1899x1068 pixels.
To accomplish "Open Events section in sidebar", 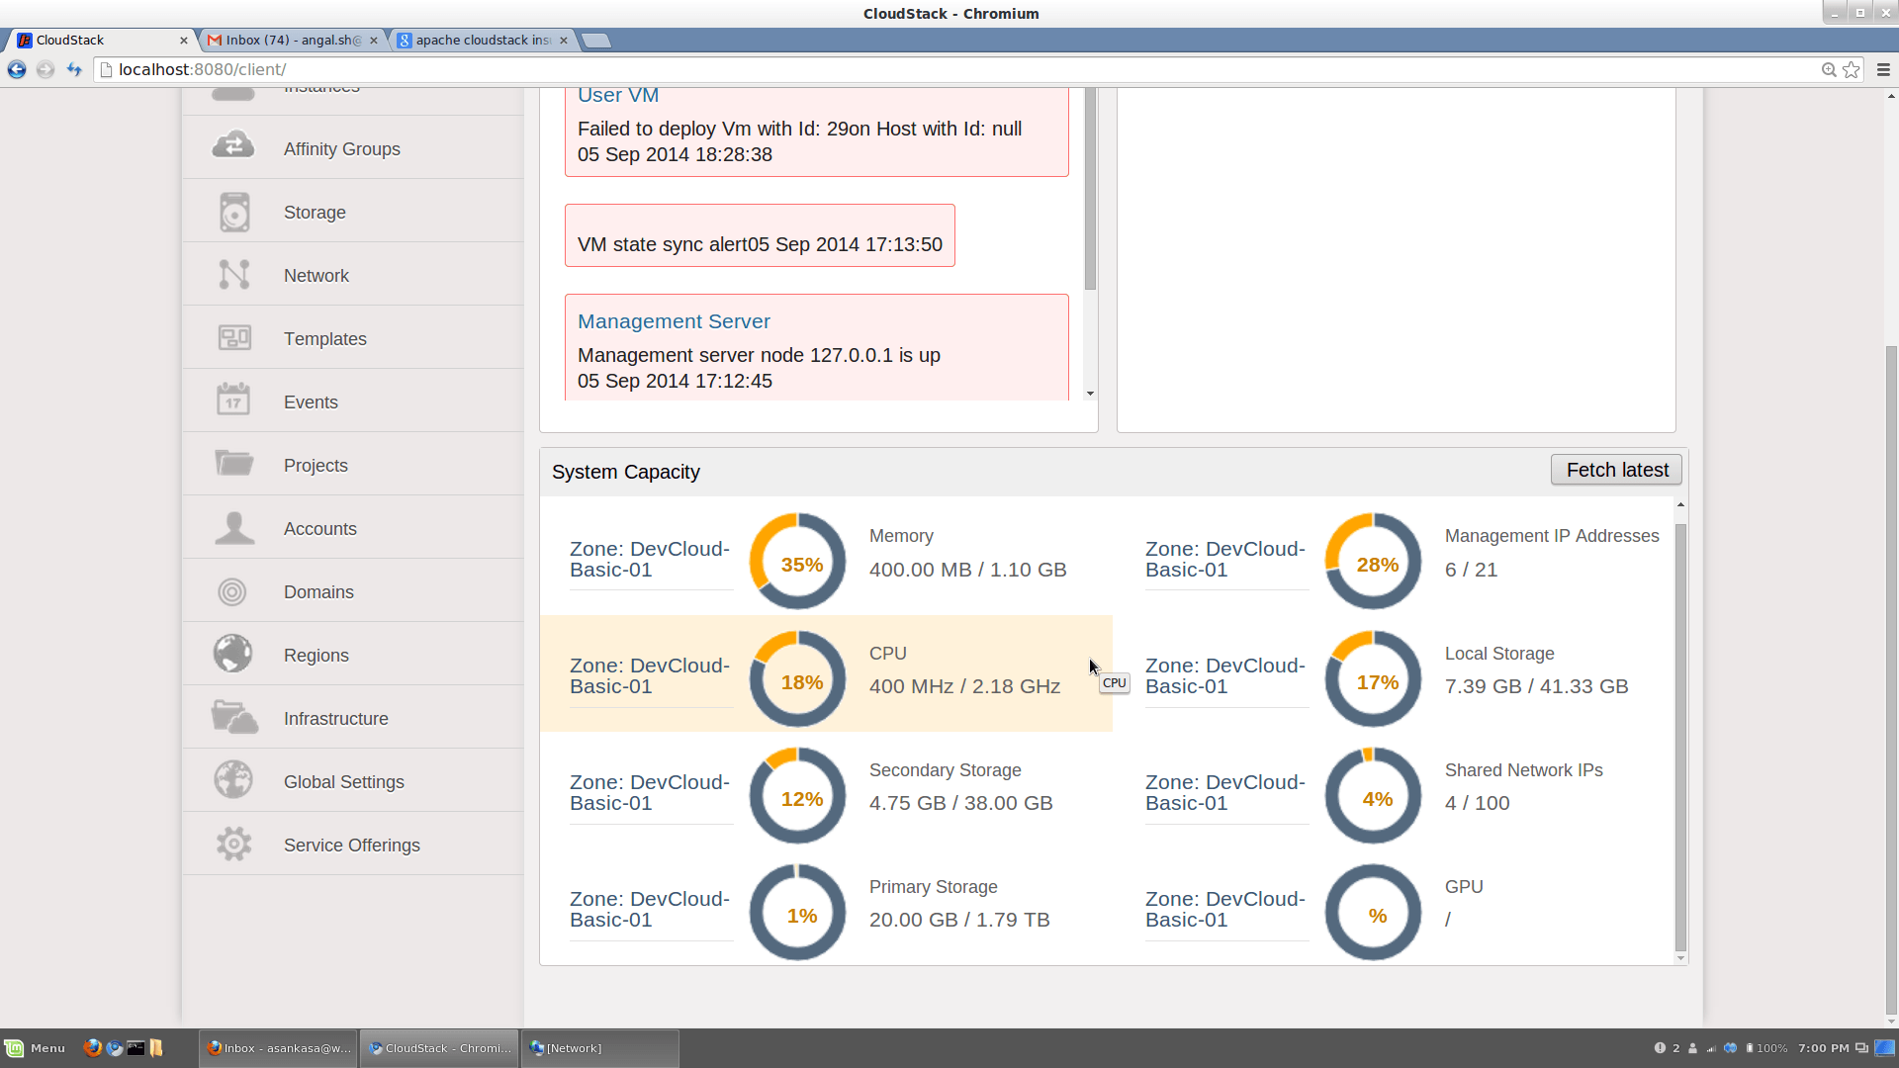I will [x=353, y=401].
